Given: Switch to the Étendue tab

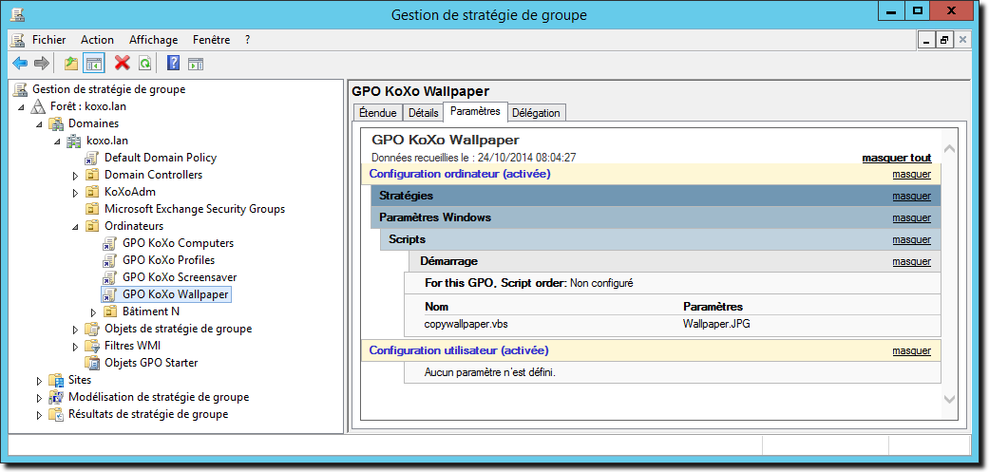Looking at the screenshot, I should point(378,113).
